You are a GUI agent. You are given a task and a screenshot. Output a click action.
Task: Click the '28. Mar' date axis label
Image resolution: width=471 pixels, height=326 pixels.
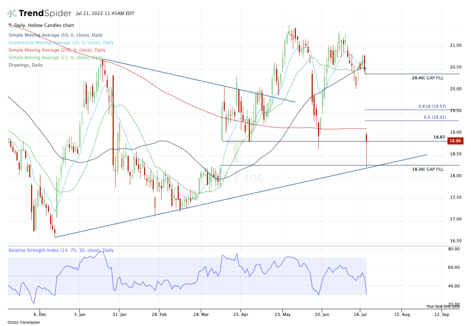(x=201, y=315)
